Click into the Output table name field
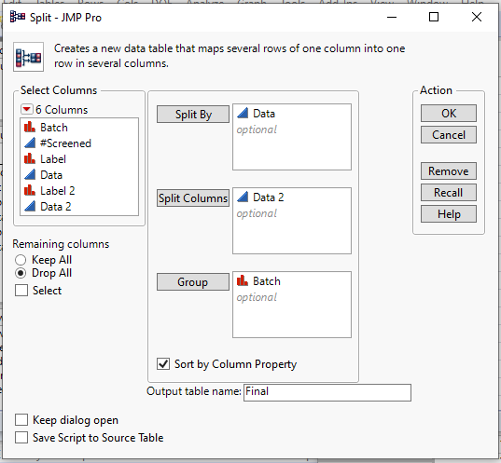The width and height of the screenshot is (501, 463). click(x=327, y=392)
